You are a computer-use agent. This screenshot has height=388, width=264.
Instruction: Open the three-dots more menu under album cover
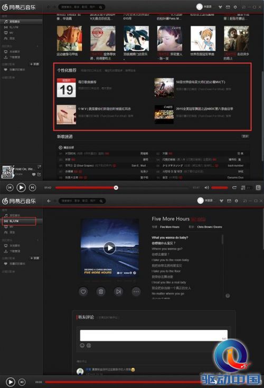tap(136, 292)
